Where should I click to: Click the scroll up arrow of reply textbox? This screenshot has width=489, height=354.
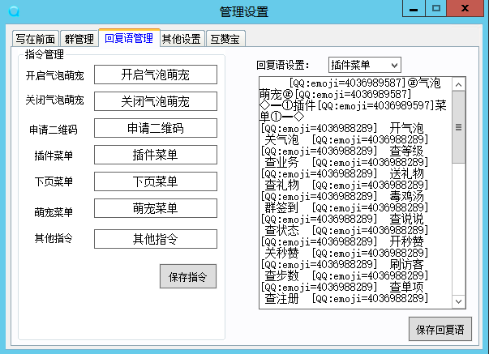pos(458,84)
